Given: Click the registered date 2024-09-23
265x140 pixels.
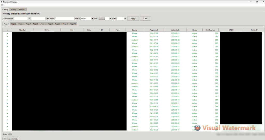Looking at the screenshot, I should (154, 107).
